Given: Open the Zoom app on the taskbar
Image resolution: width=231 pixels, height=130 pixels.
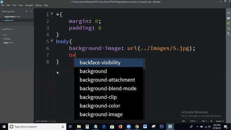Looking at the screenshot, I should [128, 127].
